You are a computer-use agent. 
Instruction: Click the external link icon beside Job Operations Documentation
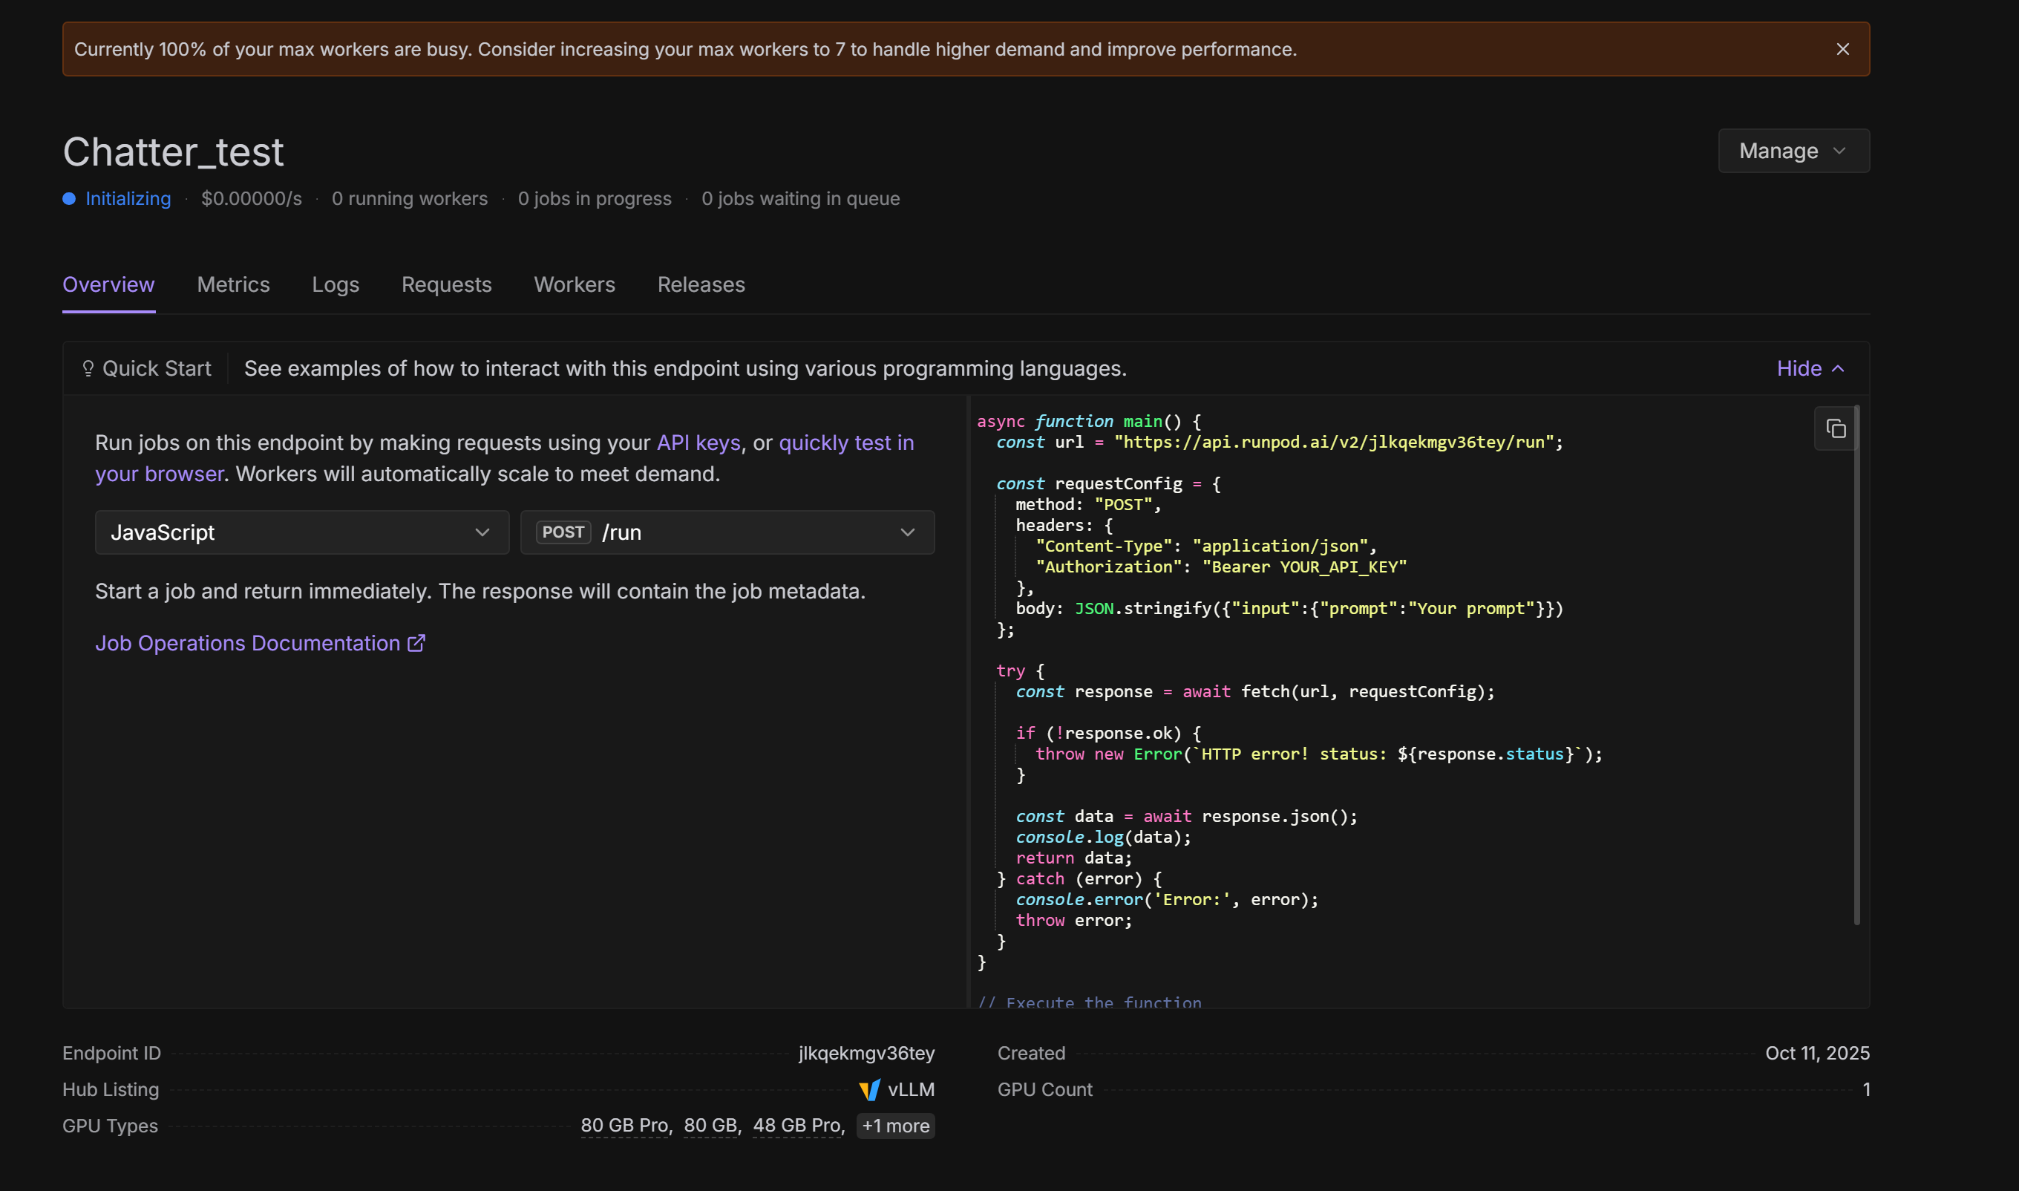(x=416, y=644)
